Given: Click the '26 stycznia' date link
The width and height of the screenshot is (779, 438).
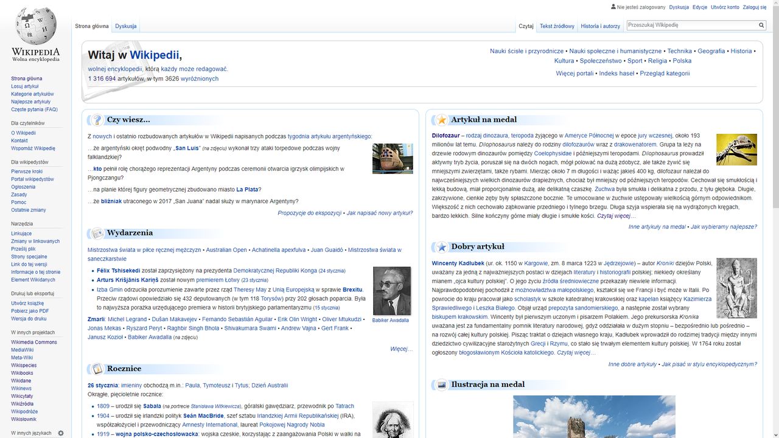Looking at the screenshot, I should (x=103, y=386).
